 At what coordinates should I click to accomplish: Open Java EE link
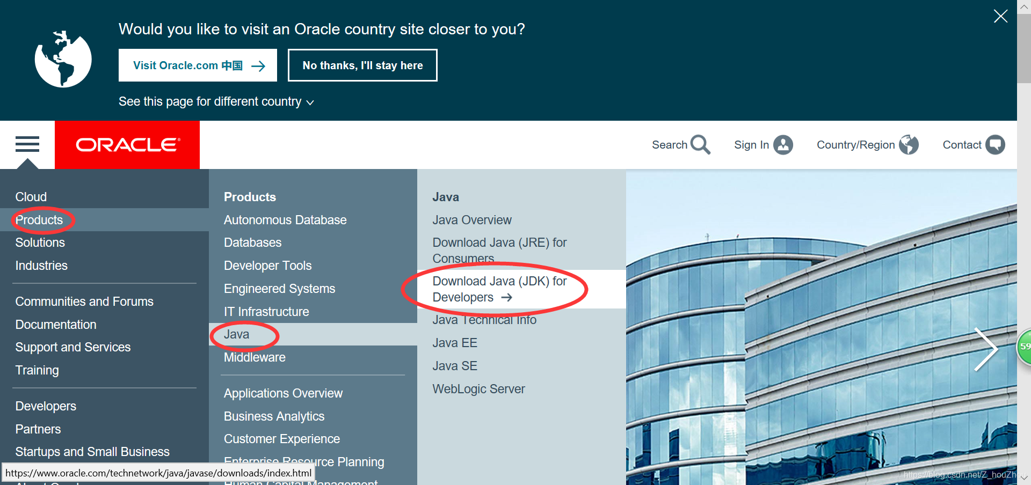(455, 343)
